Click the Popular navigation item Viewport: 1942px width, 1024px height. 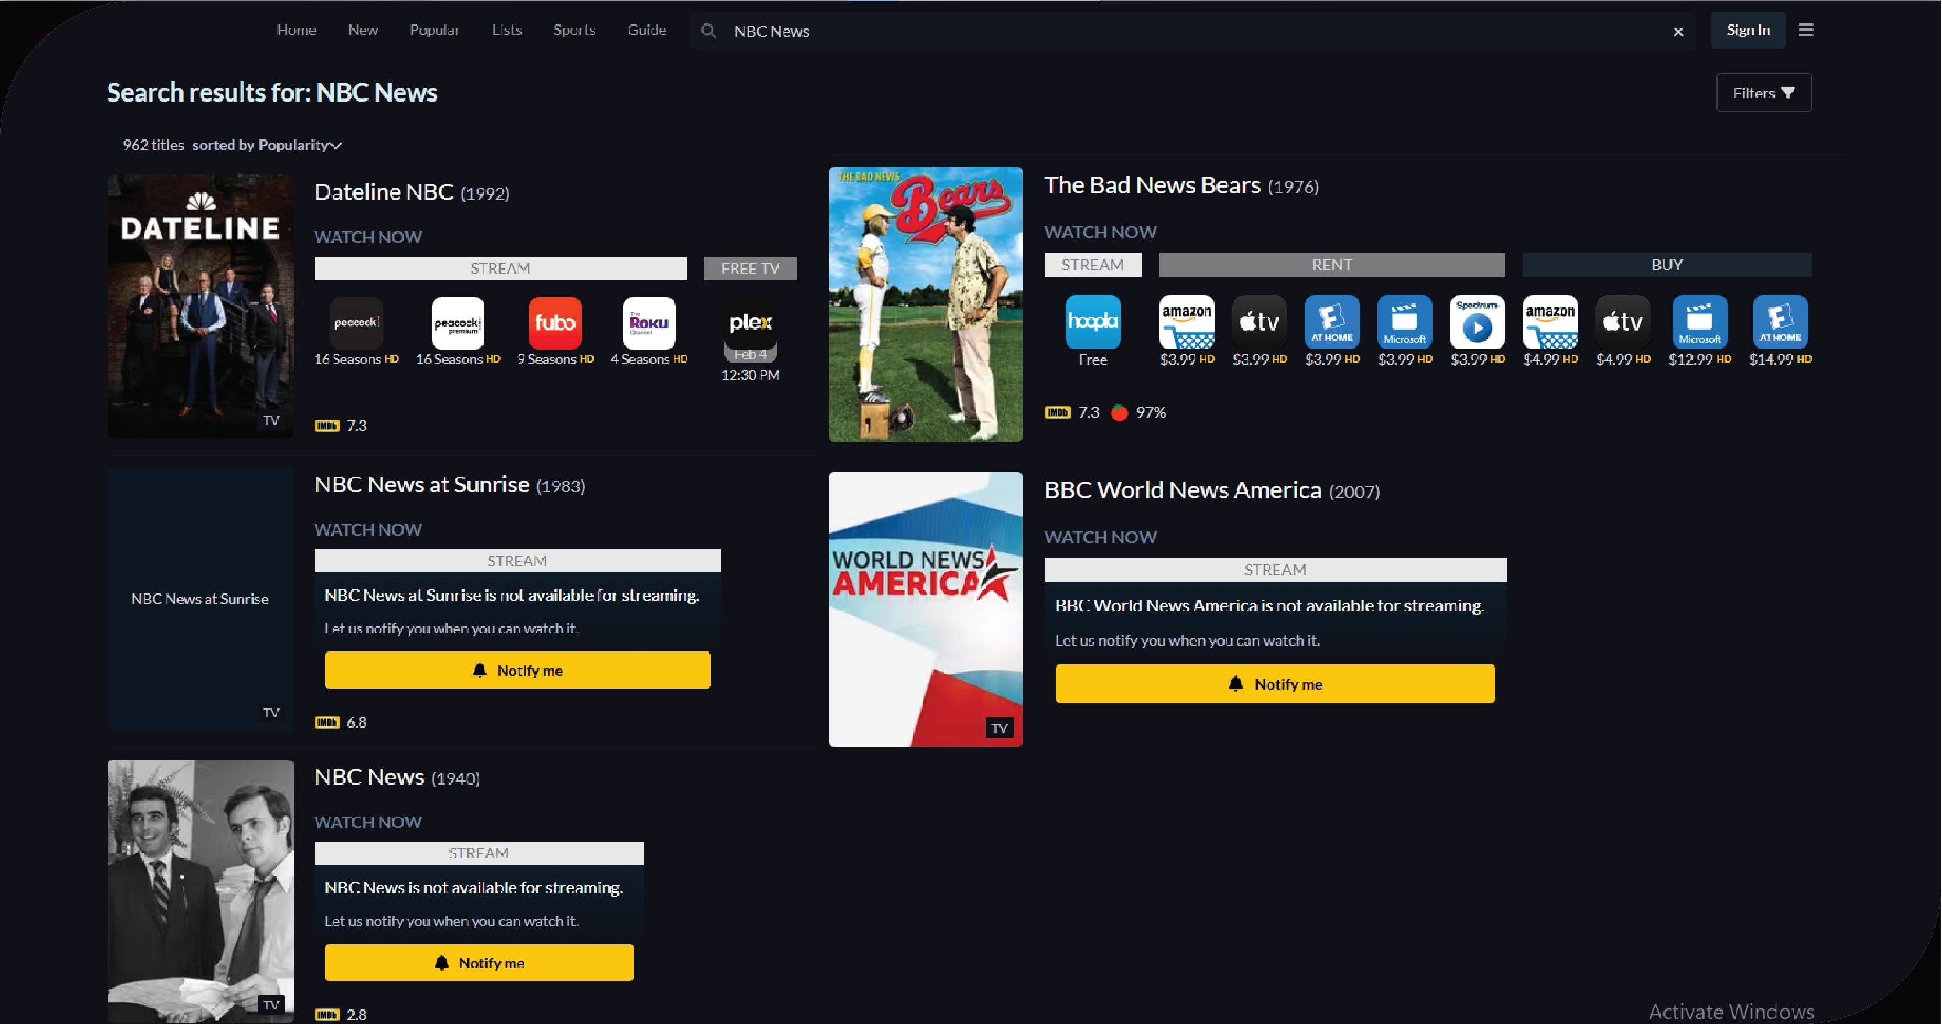pos(434,30)
